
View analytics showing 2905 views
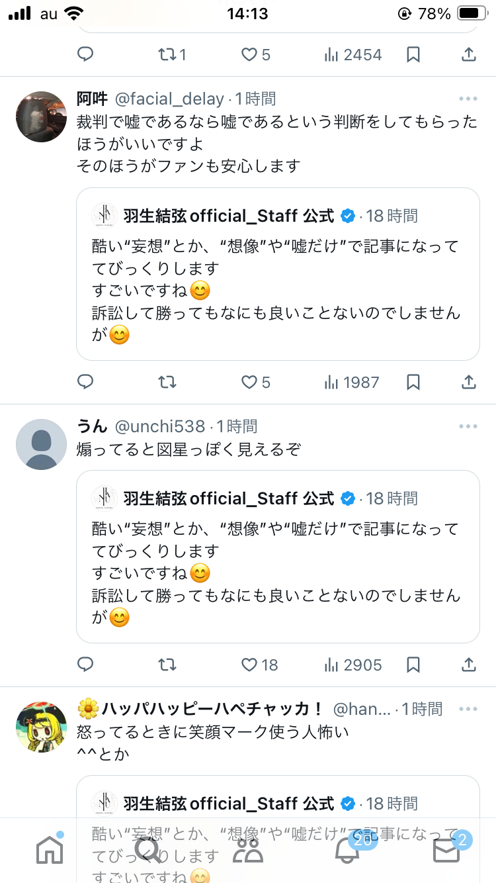[352, 665]
